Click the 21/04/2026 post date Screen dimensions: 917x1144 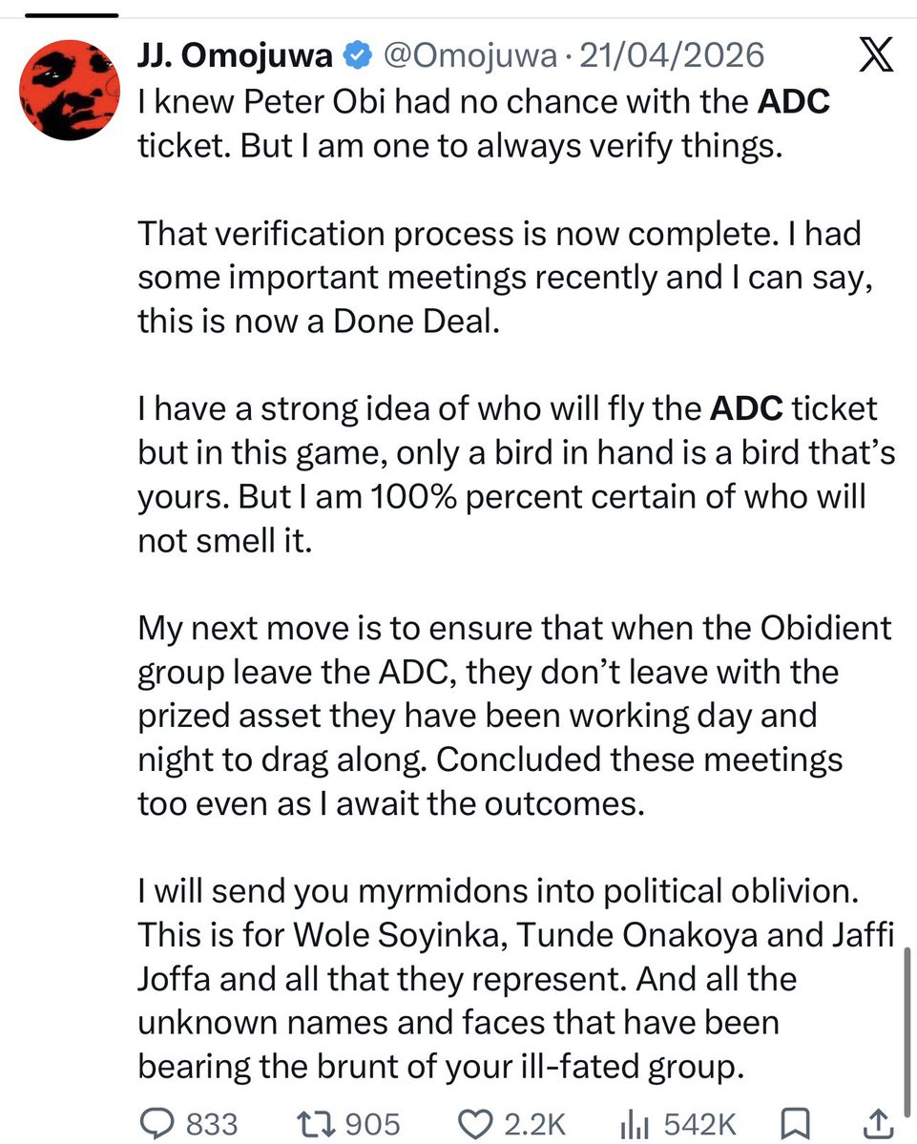(672, 56)
